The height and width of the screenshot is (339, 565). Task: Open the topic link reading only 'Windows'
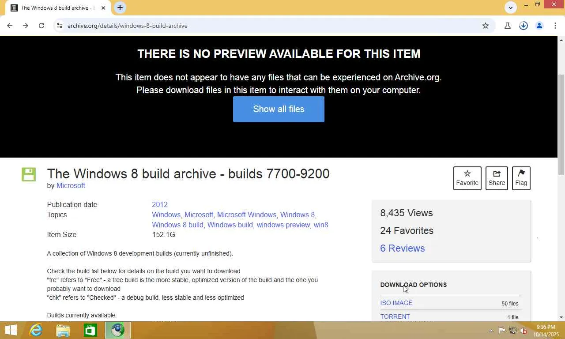click(166, 215)
